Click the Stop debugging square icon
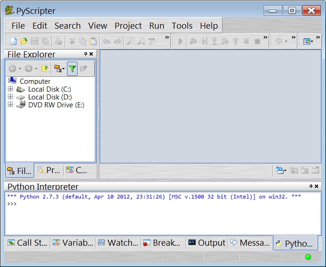 257,41
